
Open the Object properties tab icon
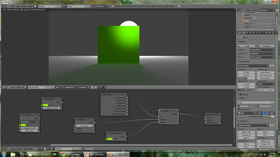point(254,33)
